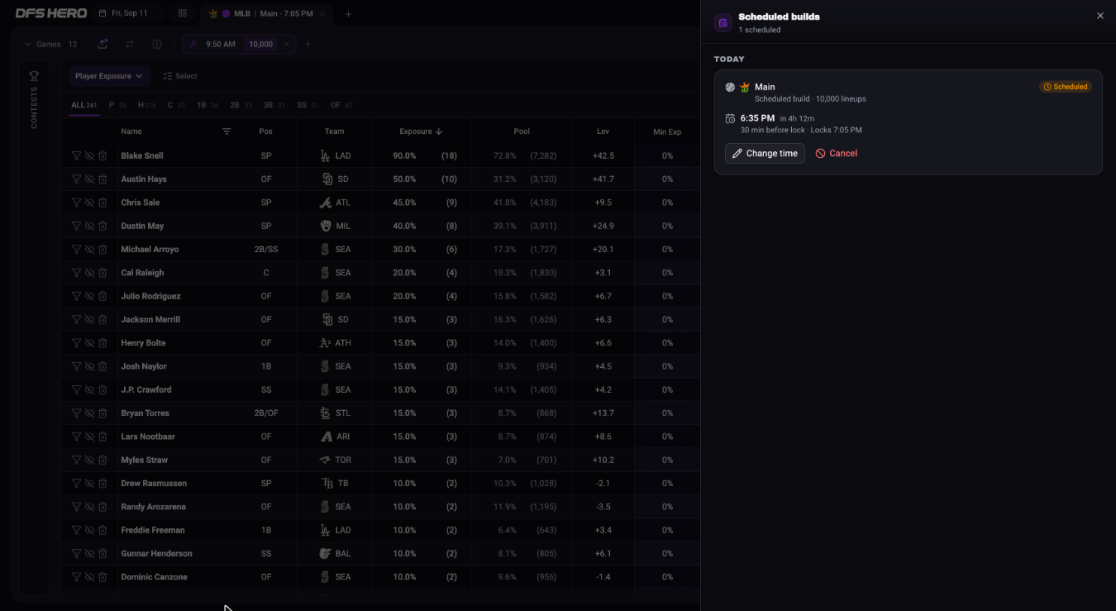1116x611 pixels.
Task: Click the swap arrows icon
Action: click(x=129, y=44)
